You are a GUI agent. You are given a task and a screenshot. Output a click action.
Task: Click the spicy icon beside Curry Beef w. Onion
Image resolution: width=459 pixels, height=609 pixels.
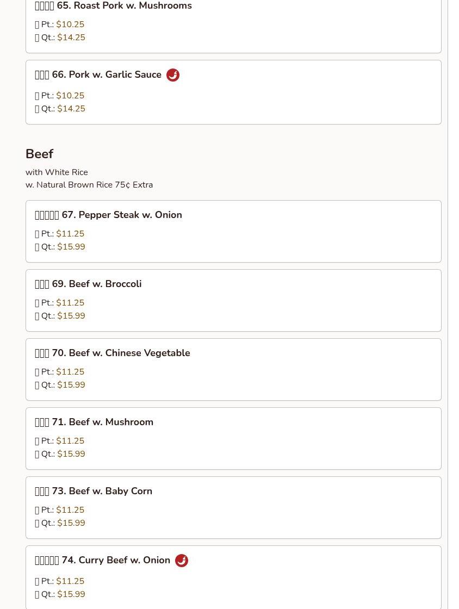point(182,561)
